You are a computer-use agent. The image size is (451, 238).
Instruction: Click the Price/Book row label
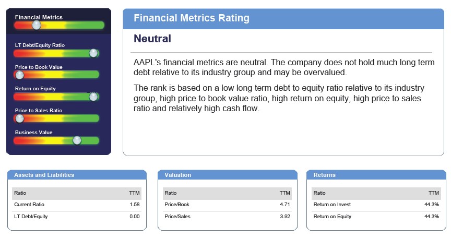176,204
